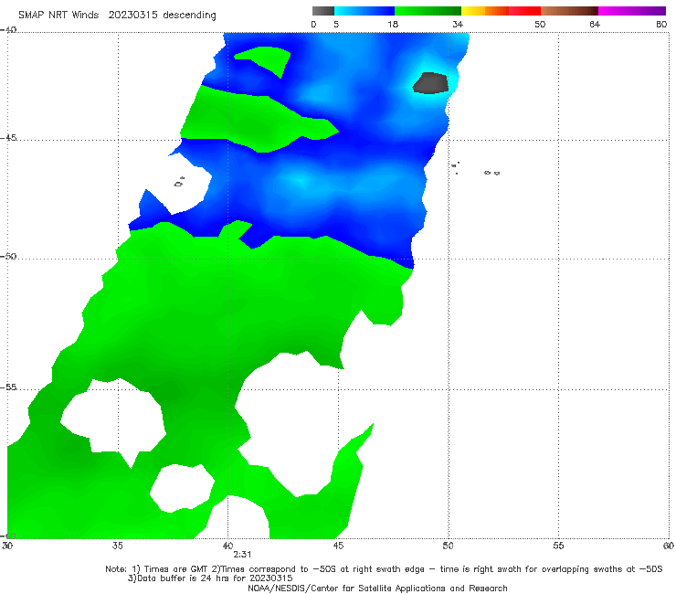
Task: Click the small green patch near top of swath
Action: coord(264,60)
